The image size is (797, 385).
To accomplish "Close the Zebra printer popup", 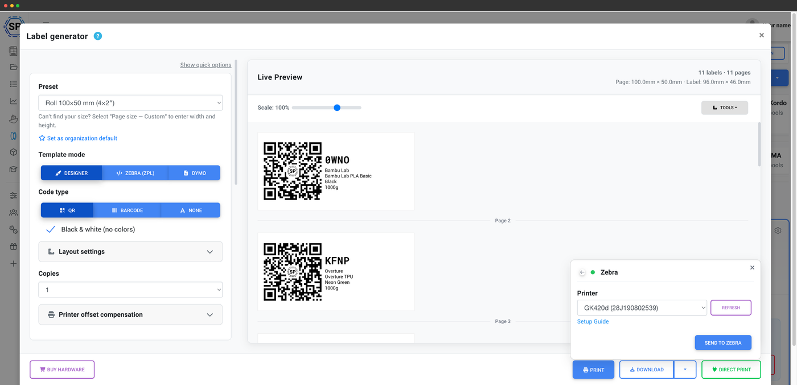I will [752, 267].
